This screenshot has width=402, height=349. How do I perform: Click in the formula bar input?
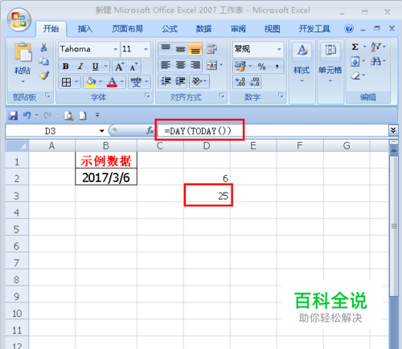pyautogui.click(x=272, y=131)
